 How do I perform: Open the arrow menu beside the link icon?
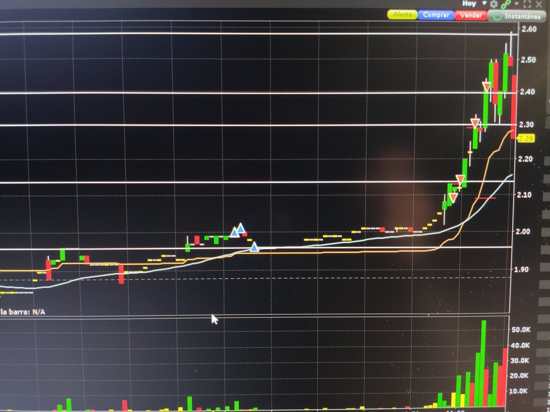[x=517, y=4]
